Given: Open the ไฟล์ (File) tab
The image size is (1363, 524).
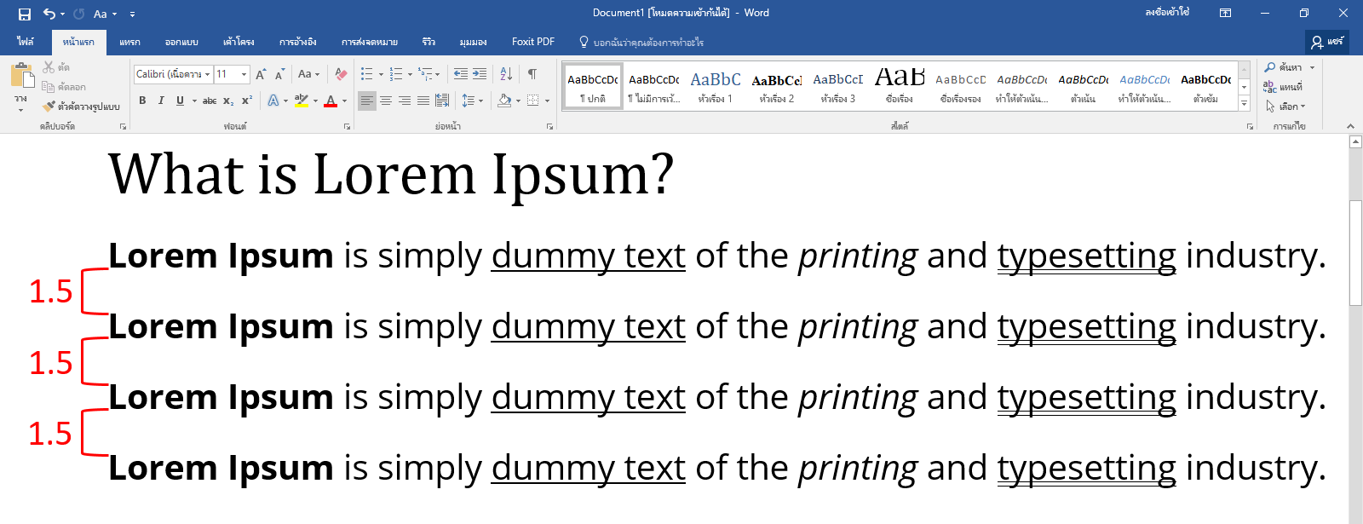Looking at the screenshot, I should [26, 42].
